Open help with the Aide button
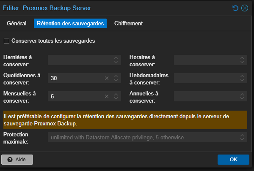The height and width of the screenshot is (171, 254). coord(17,160)
